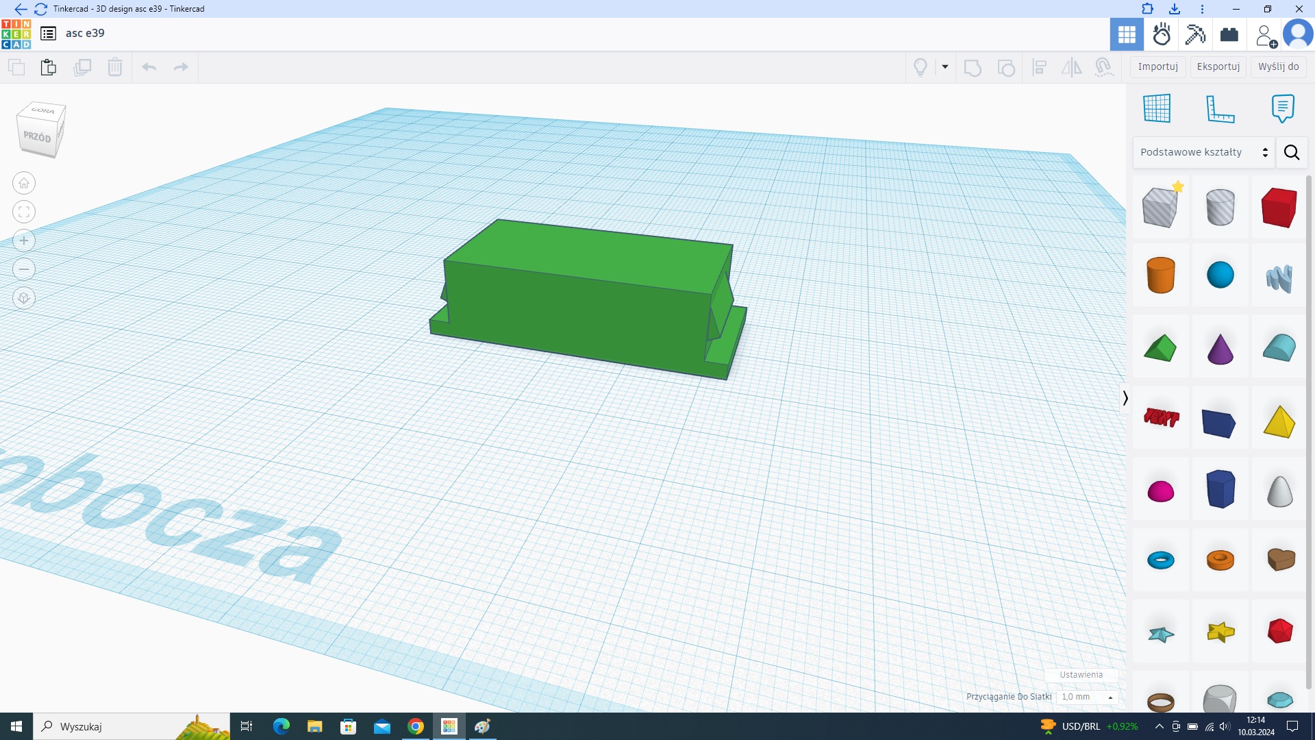1315x740 pixels.
Task: Click the Delete trash icon
Action: 115,67
